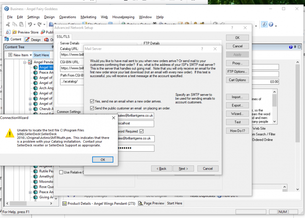Screen dimensions: 305x218
Task: Click the info speech bubble toolbar icon
Action: pyautogui.click(x=264, y=25)
